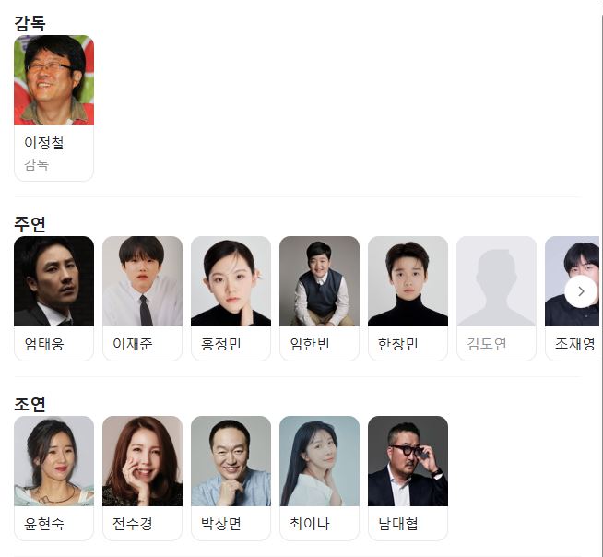View 홍정민's profile photo

pos(231,281)
